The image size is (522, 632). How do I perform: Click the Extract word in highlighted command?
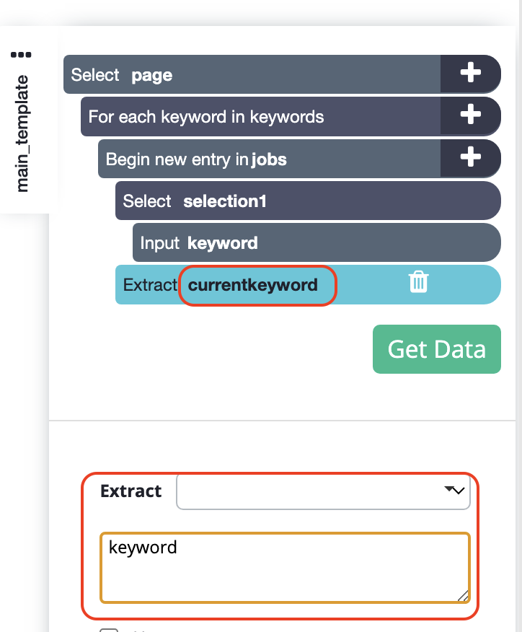point(150,285)
